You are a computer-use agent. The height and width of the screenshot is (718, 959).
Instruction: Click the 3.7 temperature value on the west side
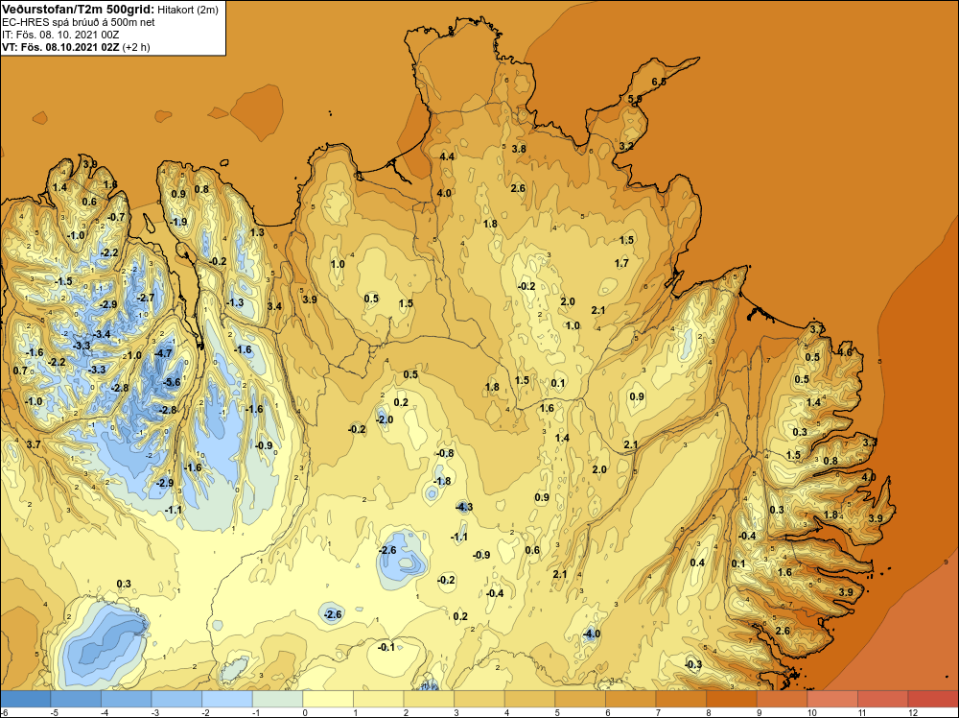34,444
